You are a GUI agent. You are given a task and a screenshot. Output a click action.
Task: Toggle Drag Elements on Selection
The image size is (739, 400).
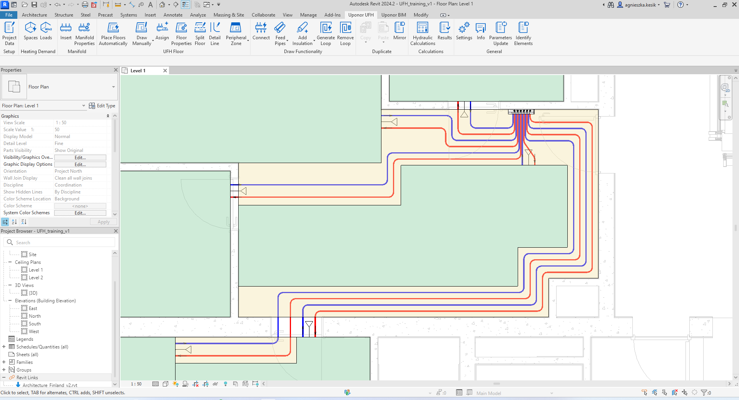[x=685, y=393]
